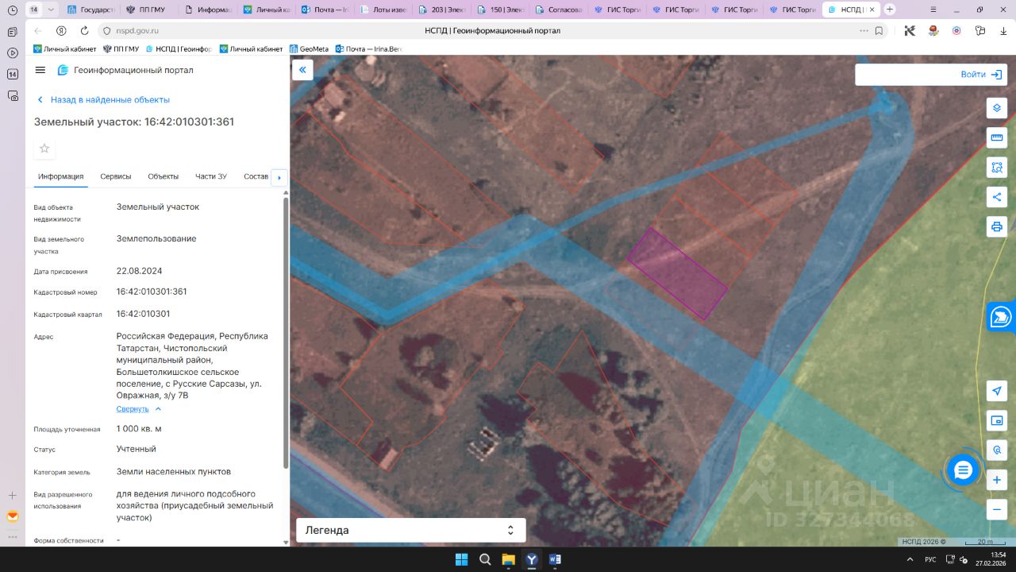The height and width of the screenshot is (572, 1016).
Task: Click the Земли населенных пунктов value
Action: [174, 472]
